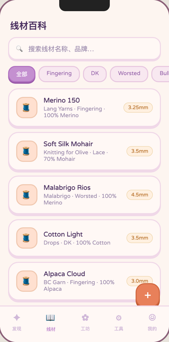Viewport: 169px width, 342px height.
Task: Click the 3.25mm needle size badge
Action: tap(138, 108)
